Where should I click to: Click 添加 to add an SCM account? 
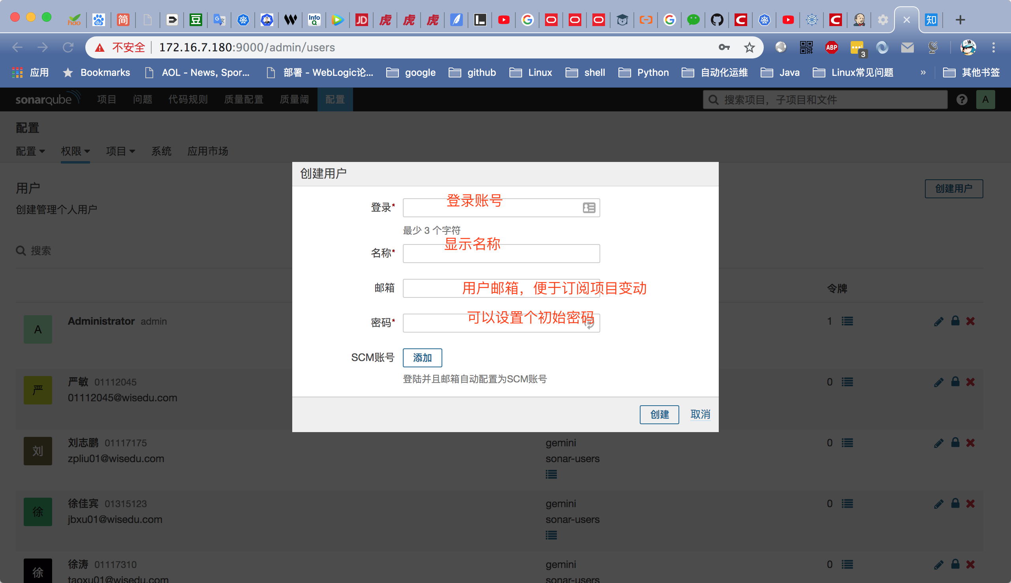pyautogui.click(x=422, y=357)
